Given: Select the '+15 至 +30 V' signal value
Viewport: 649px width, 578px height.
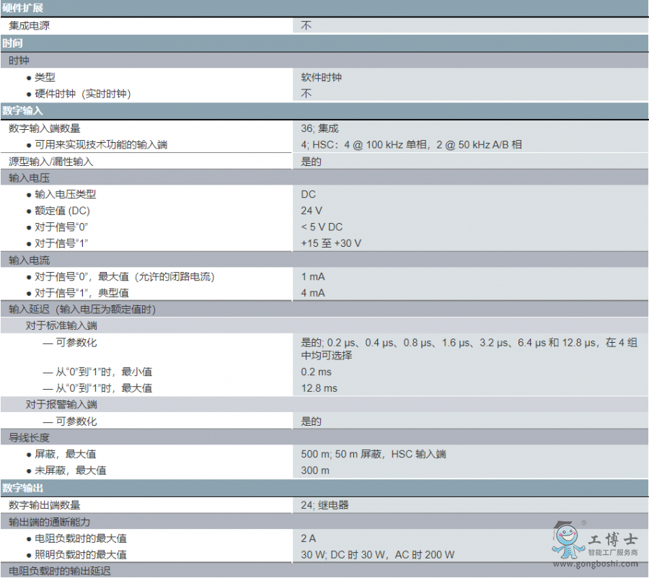Looking at the screenshot, I should (331, 243).
